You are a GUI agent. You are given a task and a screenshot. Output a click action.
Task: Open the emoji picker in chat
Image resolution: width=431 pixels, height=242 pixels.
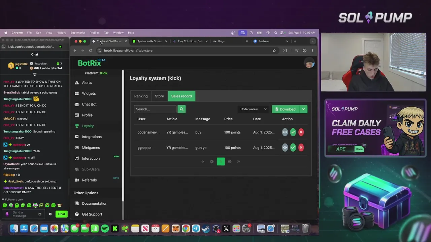coord(40,214)
